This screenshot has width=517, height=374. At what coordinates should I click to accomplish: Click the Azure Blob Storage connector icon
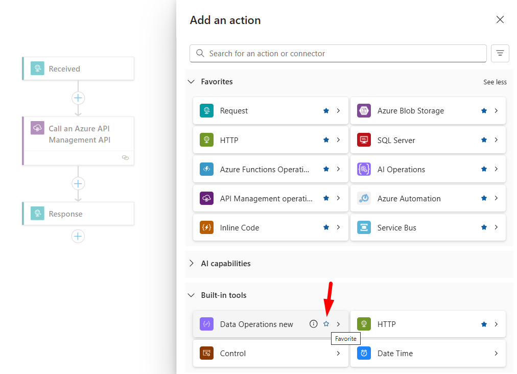364,111
